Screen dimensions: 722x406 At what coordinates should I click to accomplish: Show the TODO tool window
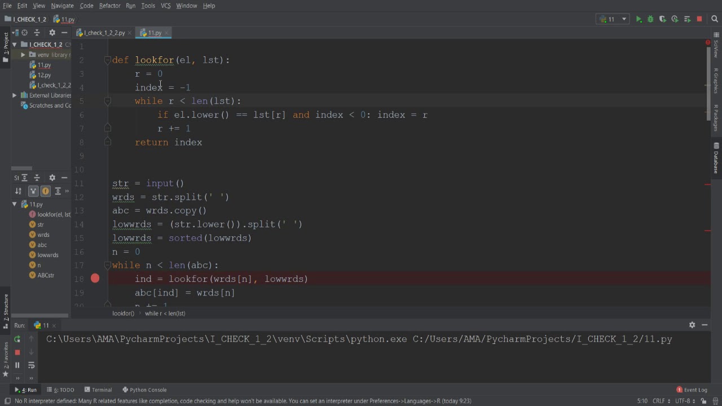click(x=61, y=390)
